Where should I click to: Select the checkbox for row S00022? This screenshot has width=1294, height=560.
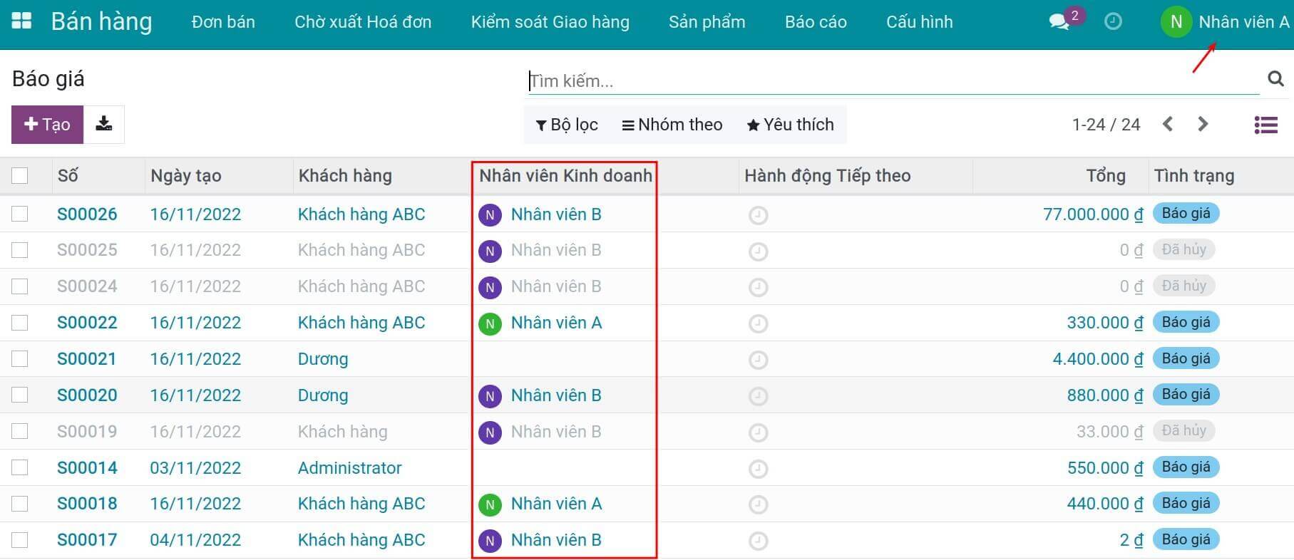(x=19, y=322)
